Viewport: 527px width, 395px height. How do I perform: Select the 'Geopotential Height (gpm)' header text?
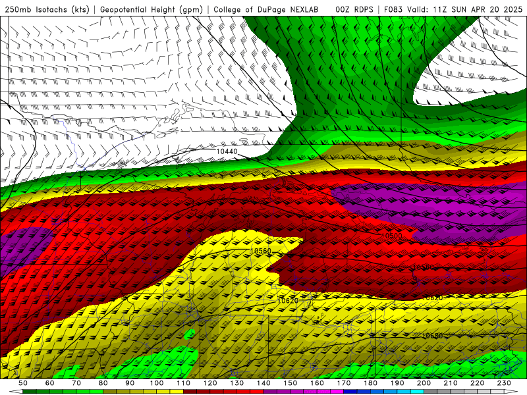pyautogui.click(x=152, y=9)
